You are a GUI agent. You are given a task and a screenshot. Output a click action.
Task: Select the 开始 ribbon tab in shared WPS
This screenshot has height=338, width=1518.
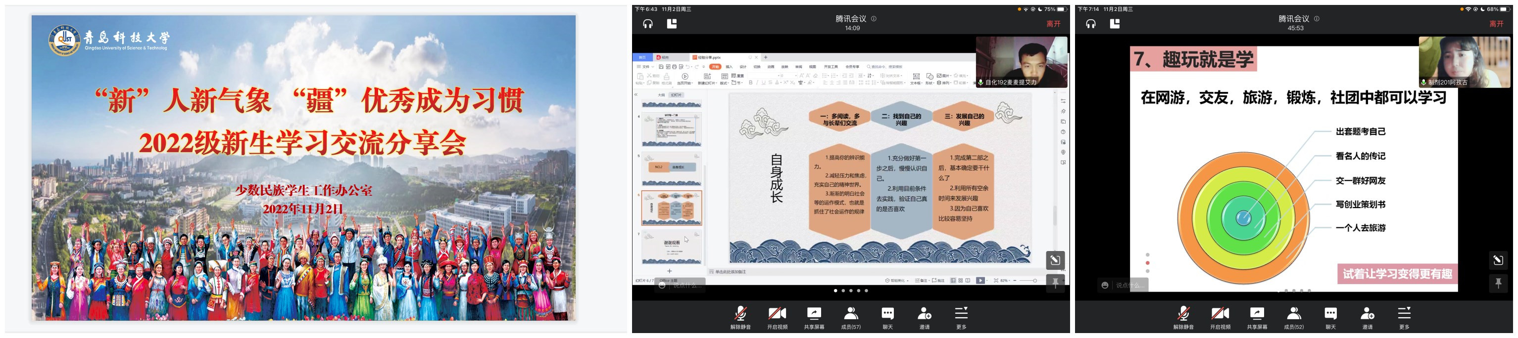(x=715, y=67)
